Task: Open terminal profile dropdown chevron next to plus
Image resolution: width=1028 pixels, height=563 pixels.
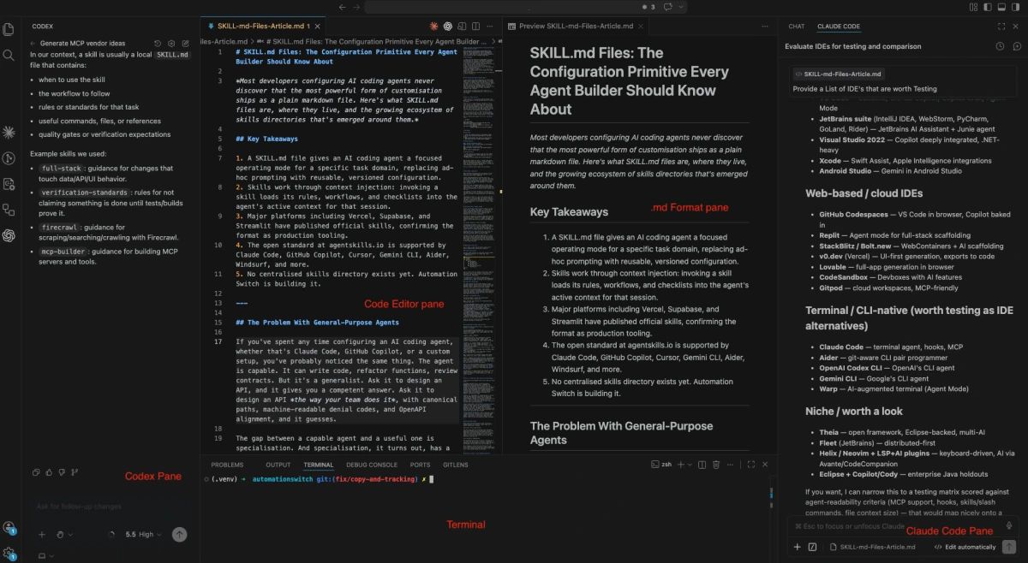Action: coord(690,465)
